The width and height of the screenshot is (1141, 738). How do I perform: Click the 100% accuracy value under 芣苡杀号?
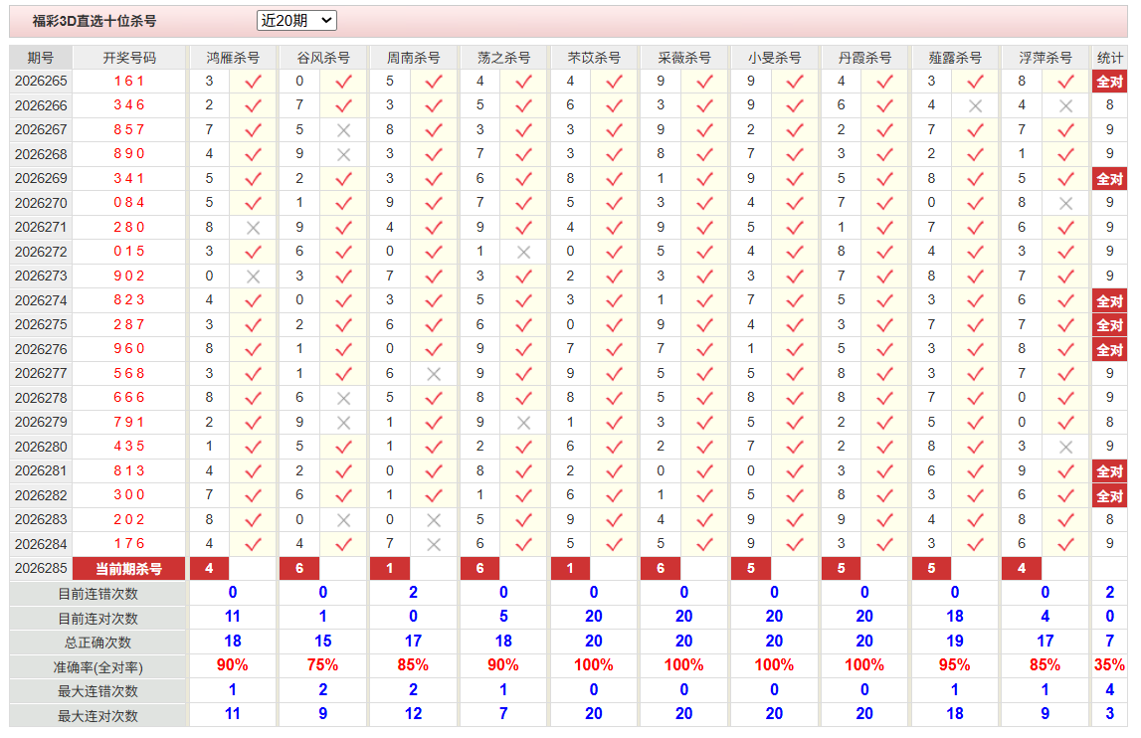pyautogui.click(x=593, y=665)
